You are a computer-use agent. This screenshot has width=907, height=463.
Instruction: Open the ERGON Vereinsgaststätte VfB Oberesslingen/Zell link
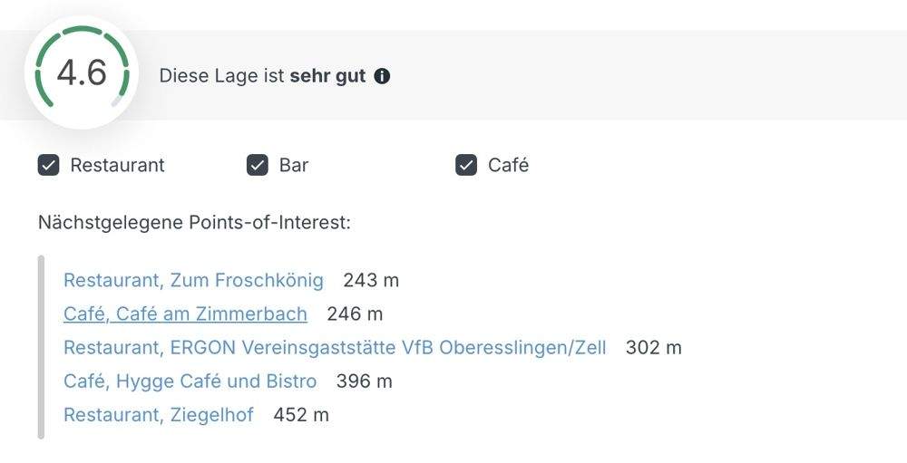[335, 347]
